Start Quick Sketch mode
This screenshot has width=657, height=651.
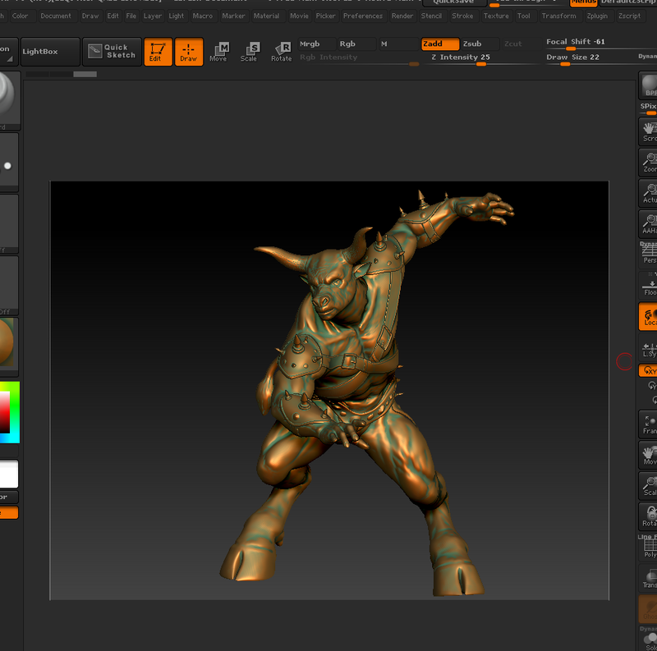[x=112, y=52]
